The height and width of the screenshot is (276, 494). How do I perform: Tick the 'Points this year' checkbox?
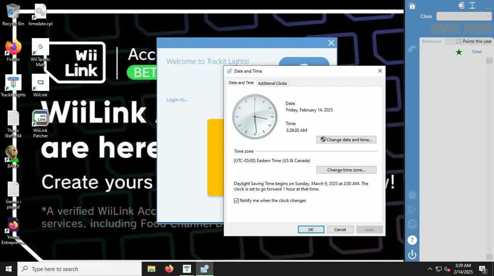coord(458,41)
